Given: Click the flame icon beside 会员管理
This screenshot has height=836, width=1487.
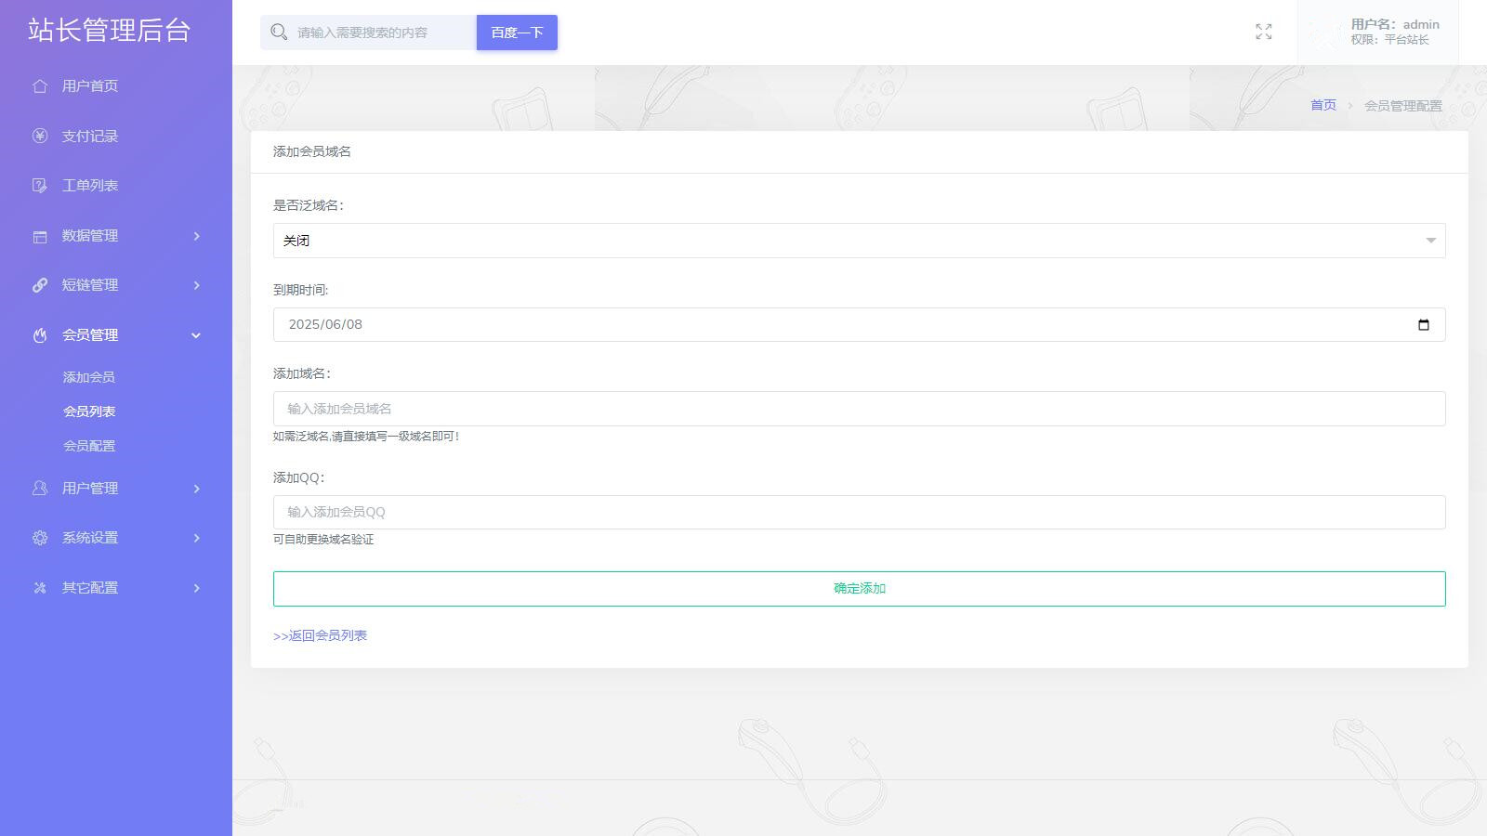Looking at the screenshot, I should pos(40,335).
